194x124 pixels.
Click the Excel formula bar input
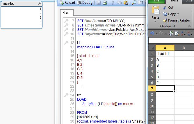(x=171, y=40)
